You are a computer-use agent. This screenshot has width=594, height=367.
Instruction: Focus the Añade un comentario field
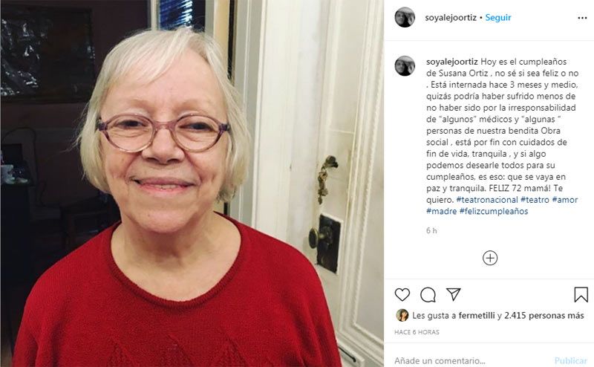[x=470, y=360]
